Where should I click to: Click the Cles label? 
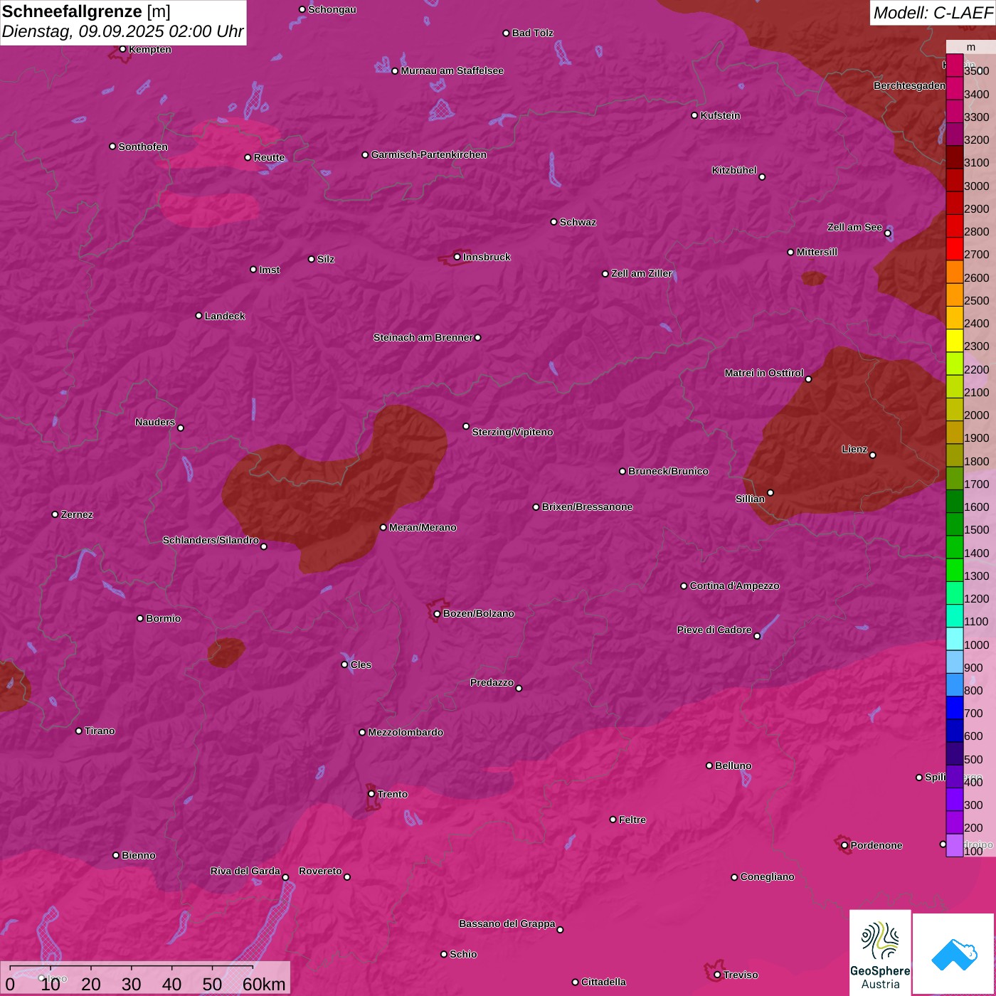point(361,664)
